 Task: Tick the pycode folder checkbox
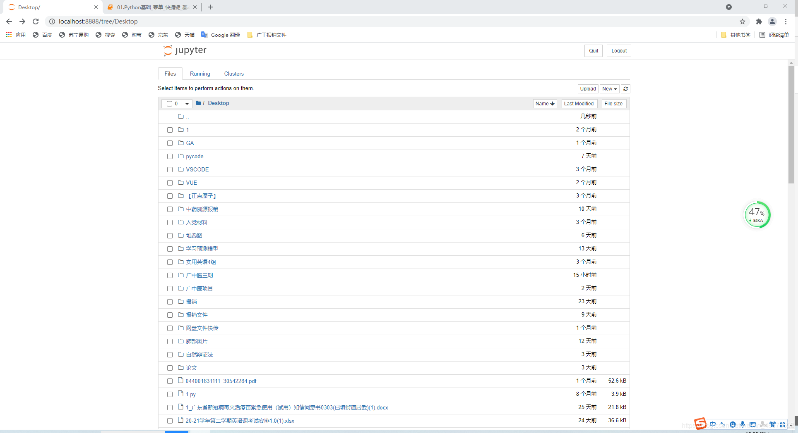(170, 156)
